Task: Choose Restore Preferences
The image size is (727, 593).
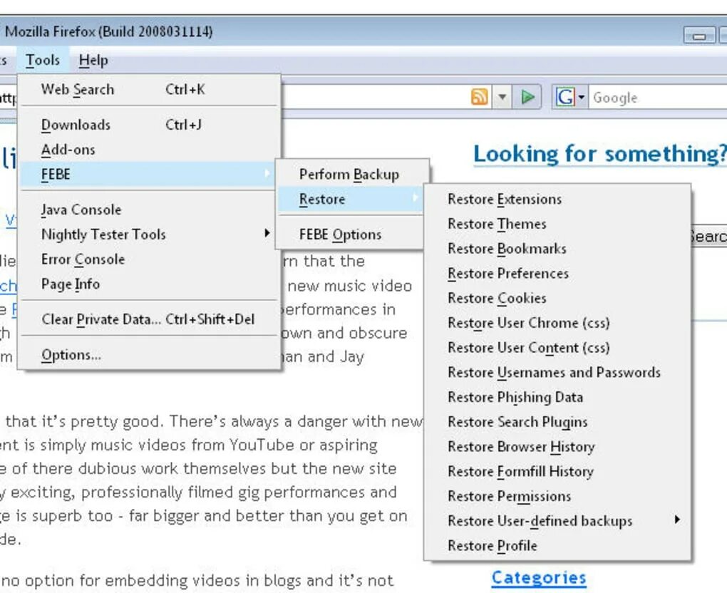Action: point(557,274)
